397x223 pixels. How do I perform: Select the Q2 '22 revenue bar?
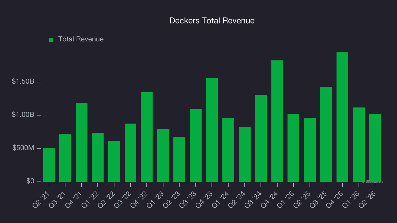114,161
